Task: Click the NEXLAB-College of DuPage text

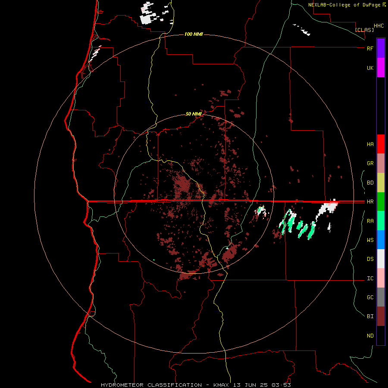Action: coord(345,5)
